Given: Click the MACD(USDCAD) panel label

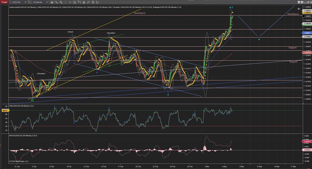Looking at the screenshot, I should tap(24, 136).
